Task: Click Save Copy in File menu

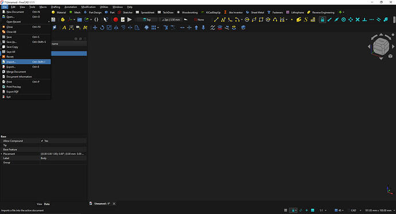Action: [26, 47]
